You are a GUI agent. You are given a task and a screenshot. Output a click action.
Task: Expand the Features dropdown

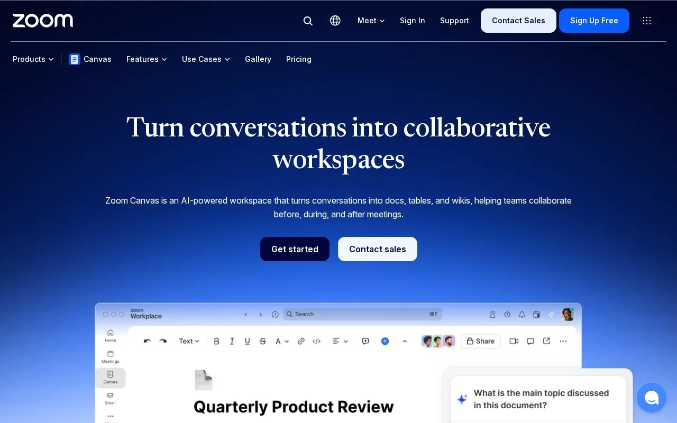[147, 59]
